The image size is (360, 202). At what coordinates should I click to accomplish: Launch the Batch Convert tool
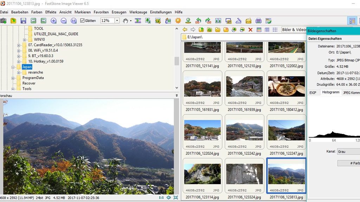148,21
